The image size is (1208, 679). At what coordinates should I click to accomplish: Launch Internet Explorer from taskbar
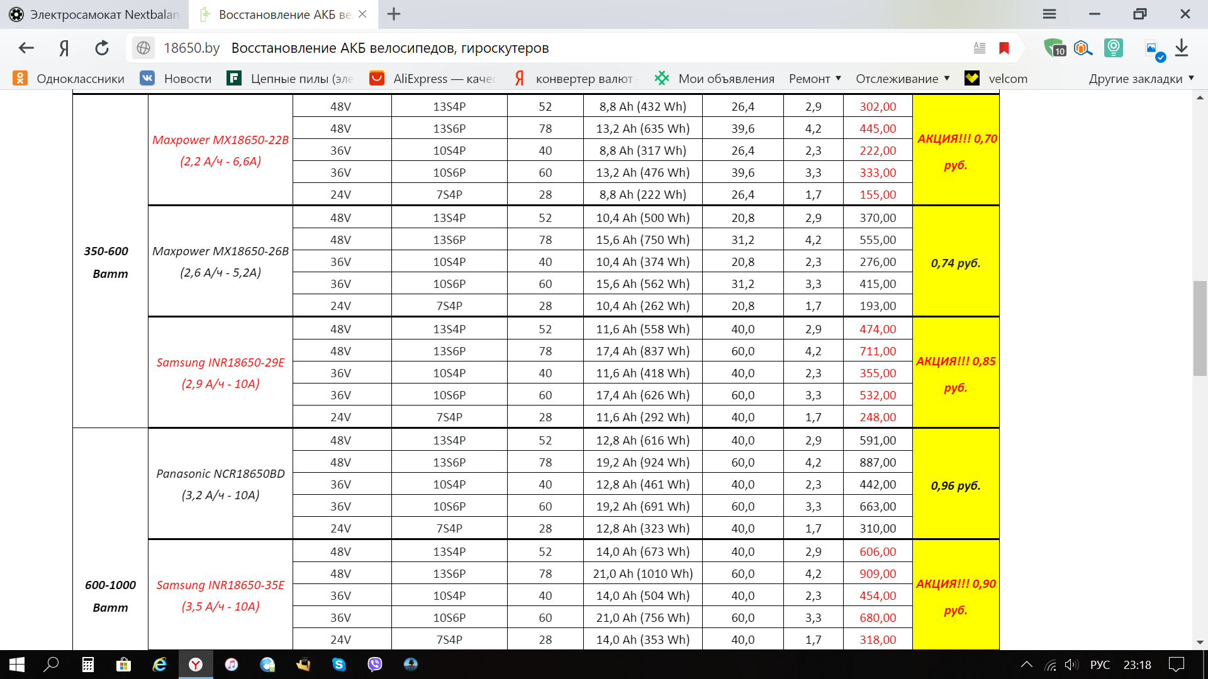tap(160, 665)
